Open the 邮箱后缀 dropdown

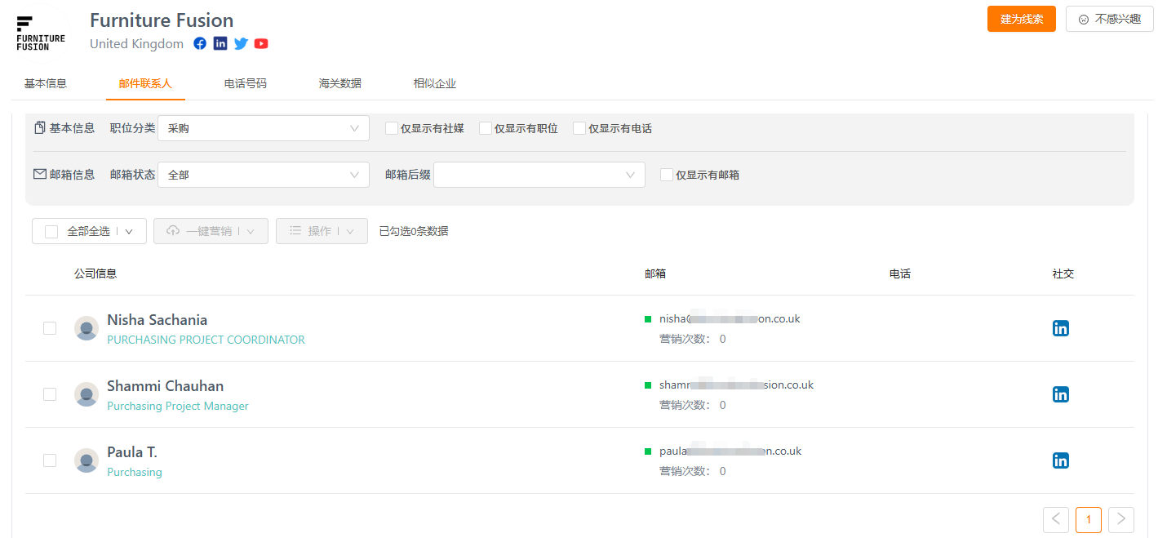539,175
